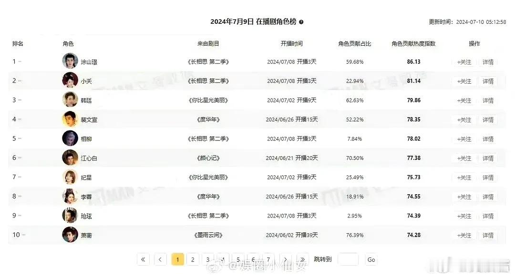515x278 pixels.
Task: Select the highlighted page 1
Action: [x=177, y=259]
